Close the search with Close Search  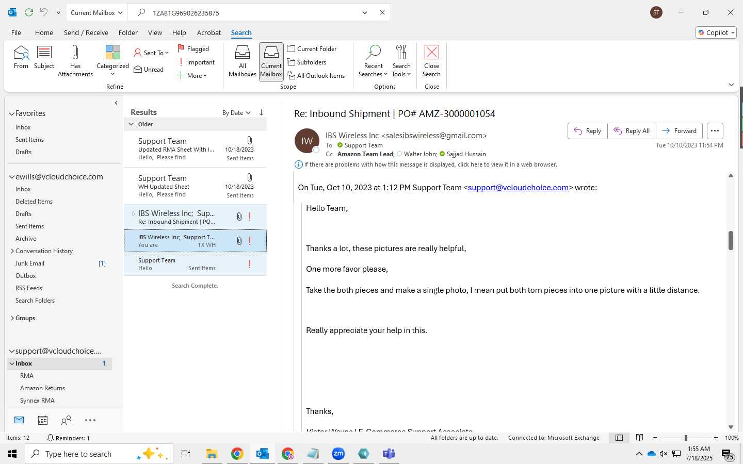coord(431,61)
